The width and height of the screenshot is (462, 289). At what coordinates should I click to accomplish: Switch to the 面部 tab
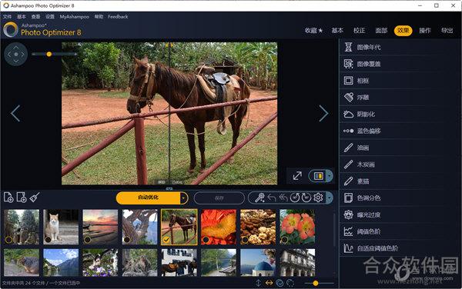click(x=381, y=31)
